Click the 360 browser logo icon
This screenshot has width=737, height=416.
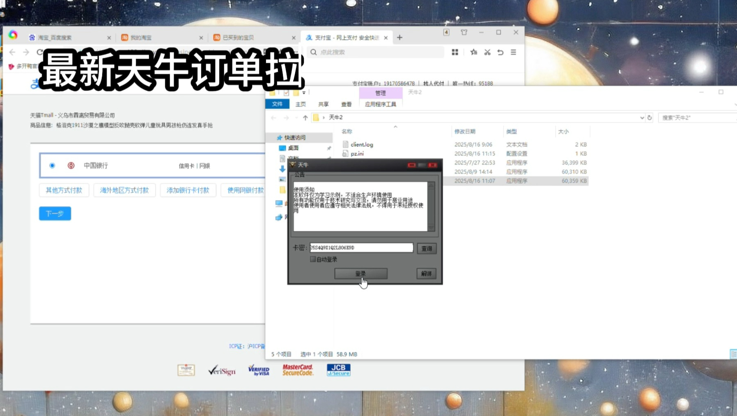click(13, 35)
